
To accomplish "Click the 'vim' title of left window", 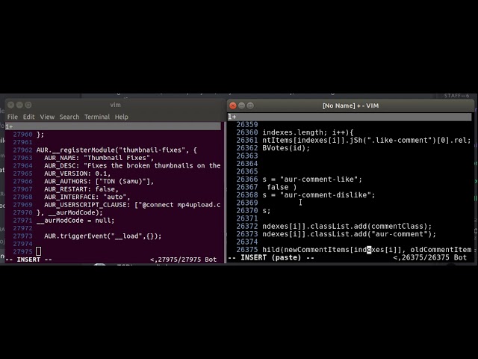I will point(115,105).
